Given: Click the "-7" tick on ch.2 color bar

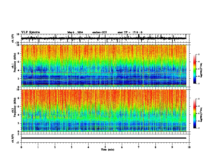Looking at the screenshot, I should tap(198, 128).
